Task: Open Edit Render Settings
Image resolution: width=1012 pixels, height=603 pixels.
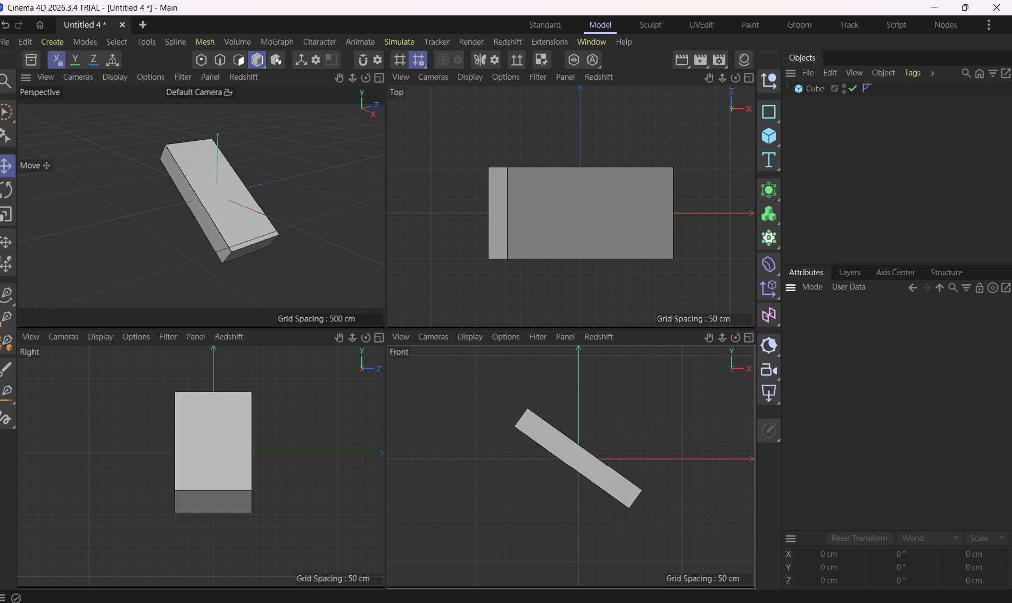Action: pos(719,60)
